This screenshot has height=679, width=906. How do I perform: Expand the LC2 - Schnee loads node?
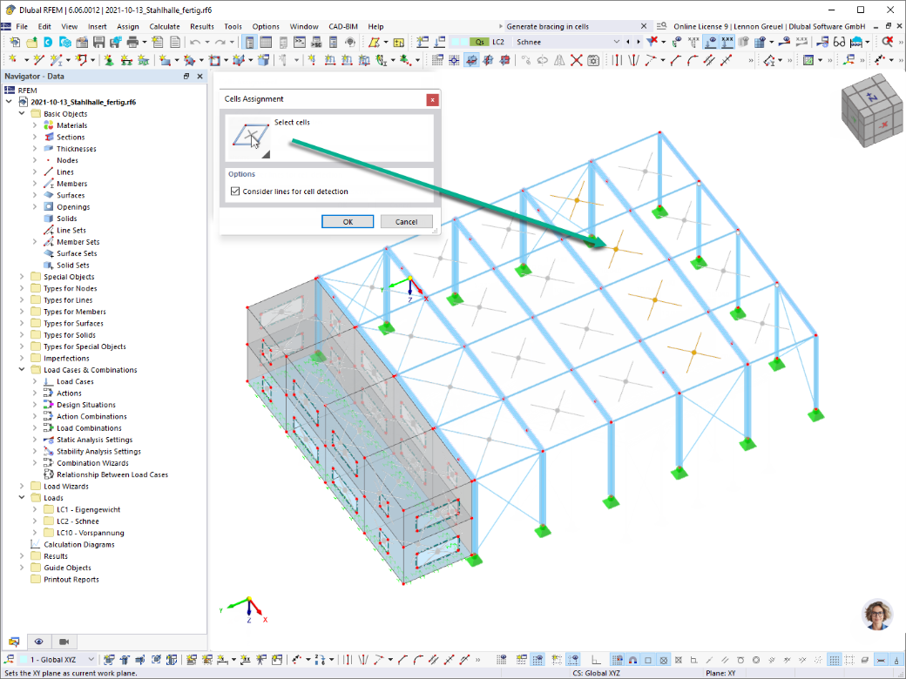pyautogui.click(x=35, y=521)
